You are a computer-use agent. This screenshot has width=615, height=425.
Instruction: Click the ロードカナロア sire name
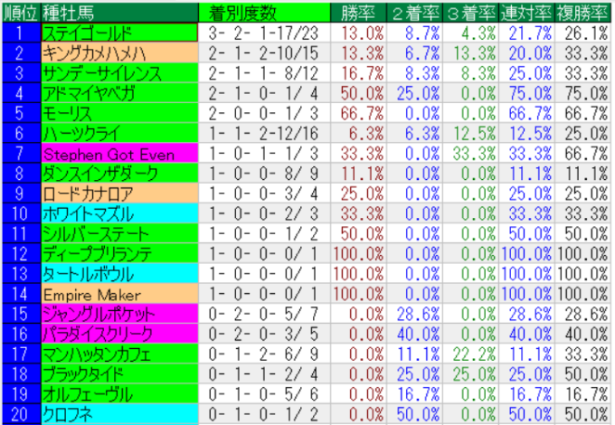pyautogui.click(x=118, y=194)
